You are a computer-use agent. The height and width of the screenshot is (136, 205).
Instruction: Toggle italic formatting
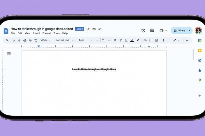tap(121, 40)
